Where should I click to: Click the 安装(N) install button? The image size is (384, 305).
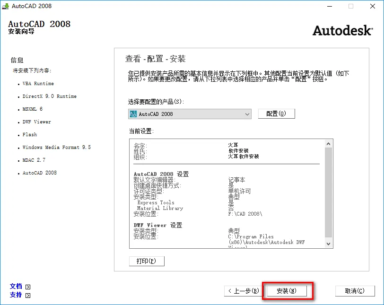click(287, 291)
